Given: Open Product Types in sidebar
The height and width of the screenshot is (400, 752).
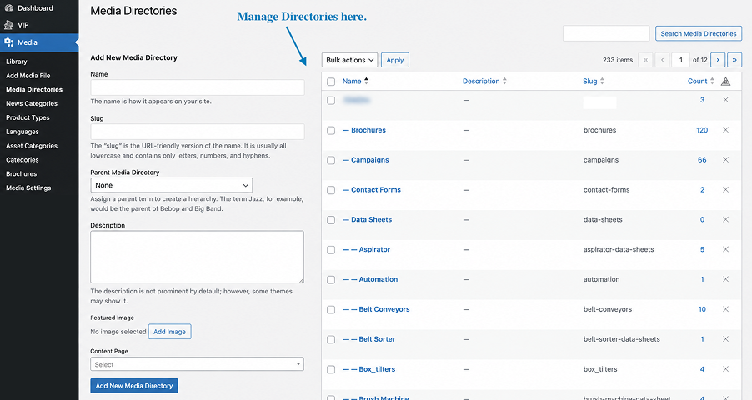Looking at the screenshot, I should pos(28,117).
